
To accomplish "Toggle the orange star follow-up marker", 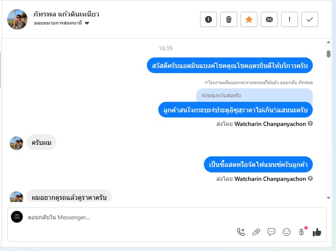I will pos(249,19).
